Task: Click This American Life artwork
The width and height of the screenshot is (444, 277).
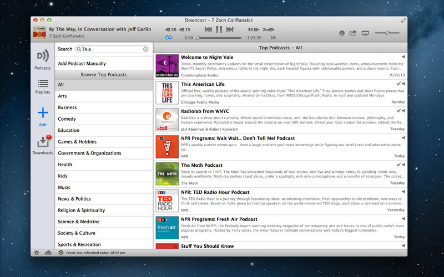Action: 167,93
